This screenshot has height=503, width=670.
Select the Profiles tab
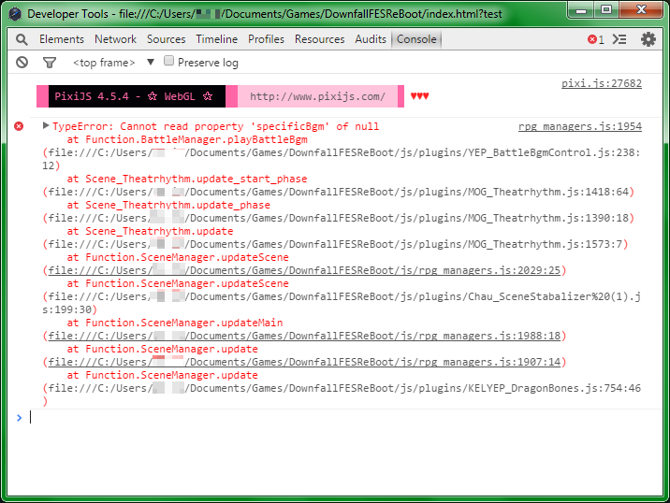tap(266, 39)
